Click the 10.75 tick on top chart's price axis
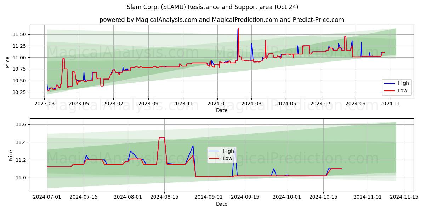Viewport: 425px width, 212px height. 20,69
